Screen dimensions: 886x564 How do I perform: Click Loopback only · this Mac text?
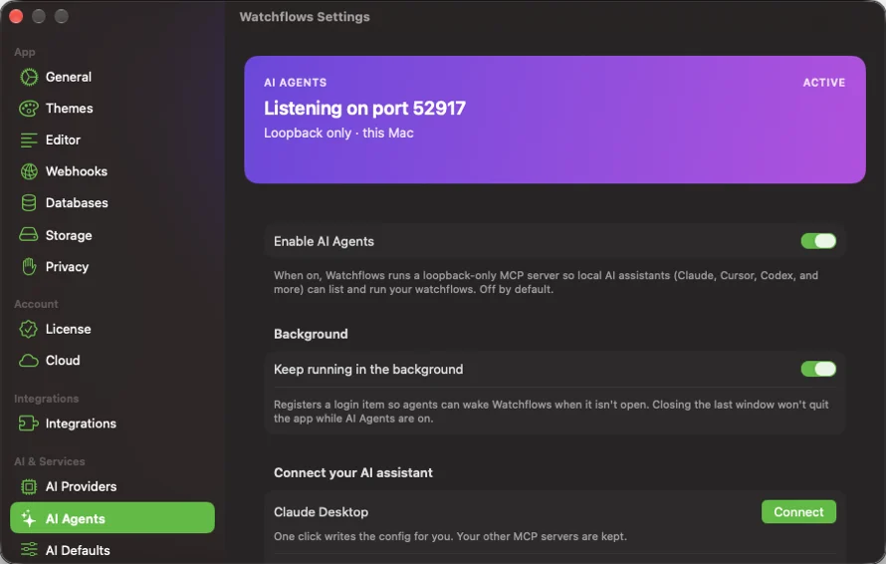338,133
